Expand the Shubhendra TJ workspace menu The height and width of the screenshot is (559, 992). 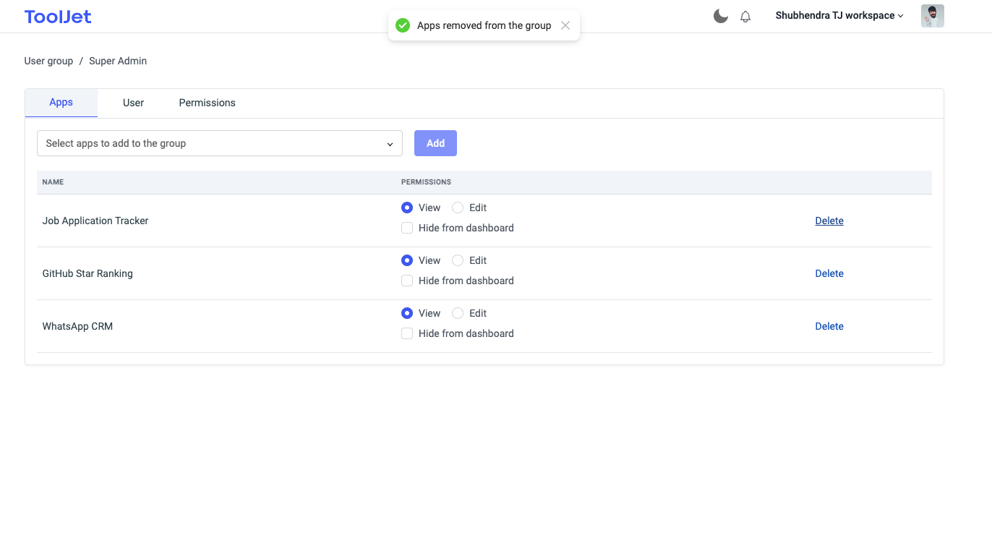pyautogui.click(x=838, y=15)
